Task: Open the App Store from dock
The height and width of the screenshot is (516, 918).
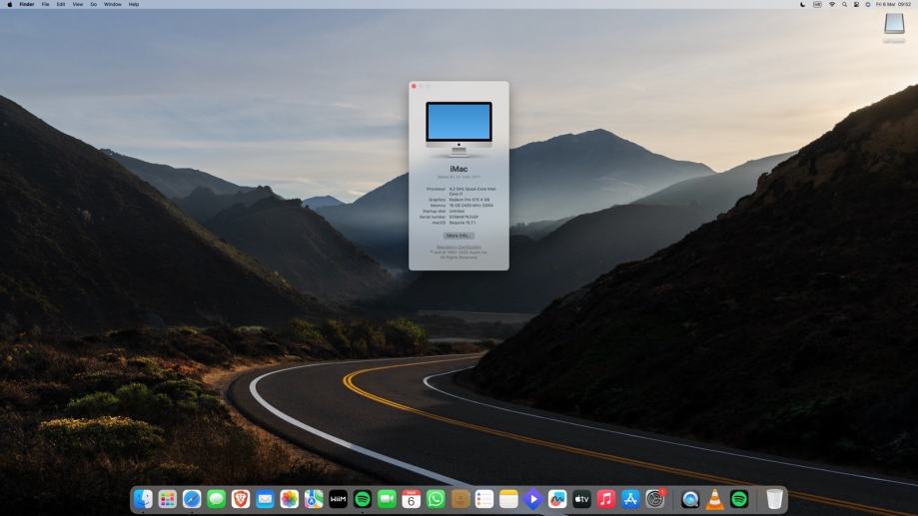Action: point(630,499)
